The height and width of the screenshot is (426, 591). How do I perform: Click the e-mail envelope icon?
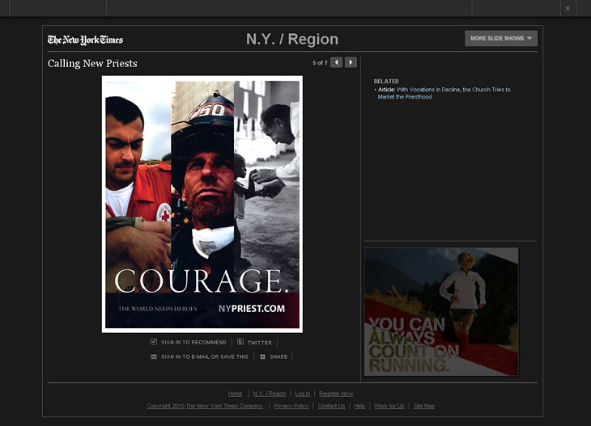(154, 356)
